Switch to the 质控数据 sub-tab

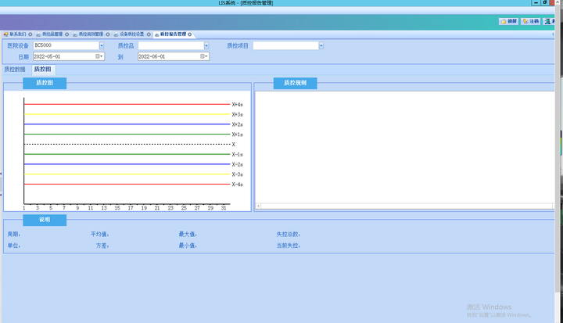(15, 70)
